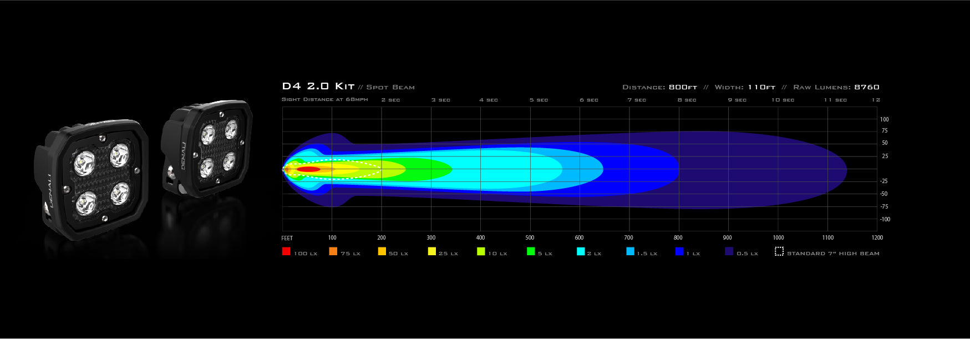Click the Raw Lumens 8760 text

836,87
